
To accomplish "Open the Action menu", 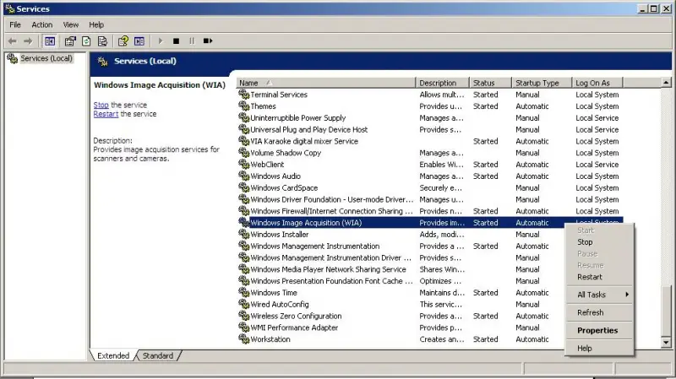I will pyautogui.click(x=41, y=24).
